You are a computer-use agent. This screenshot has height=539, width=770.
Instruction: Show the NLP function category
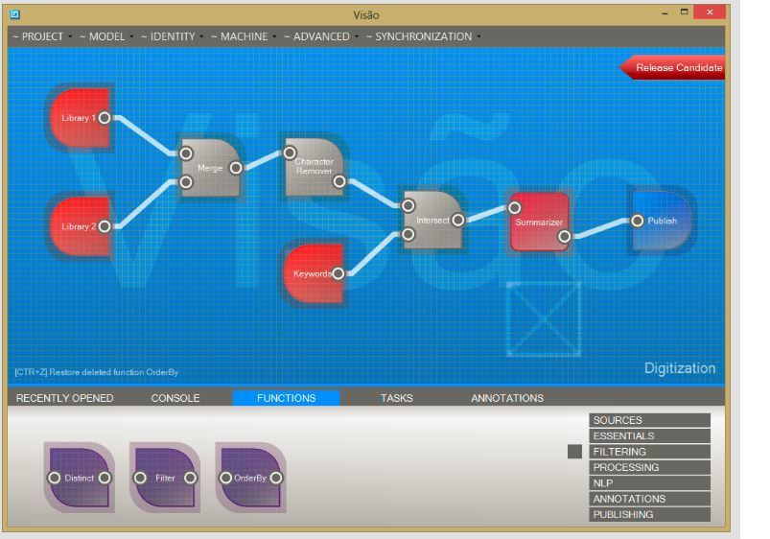649,483
